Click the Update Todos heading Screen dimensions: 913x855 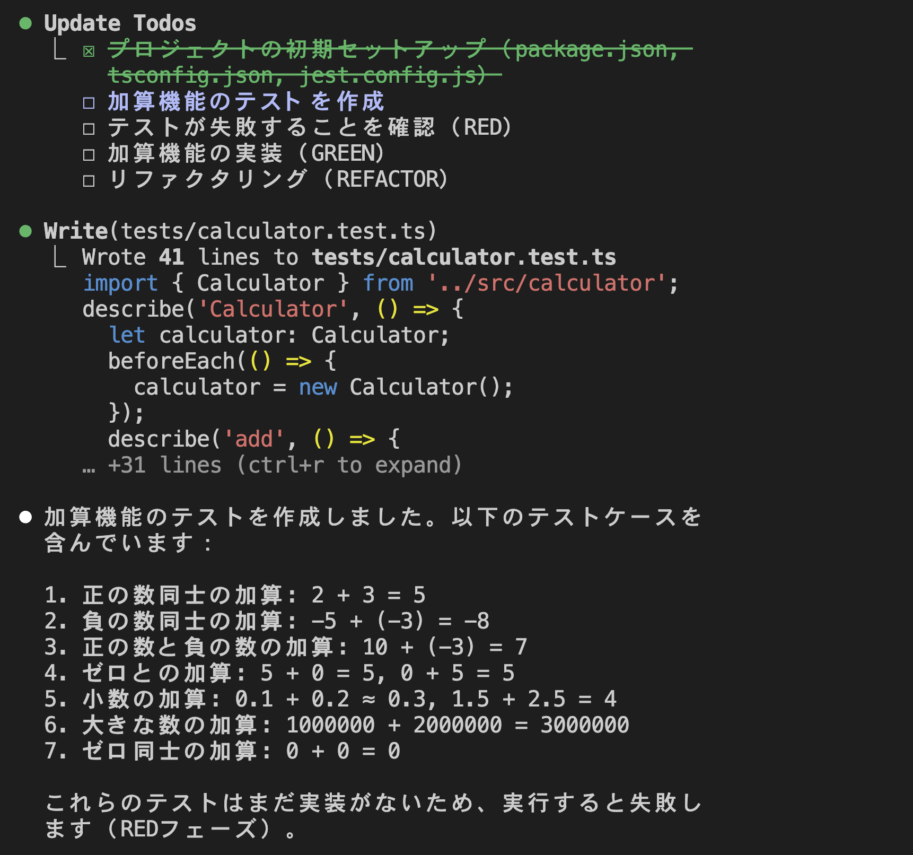pos(120,23)
